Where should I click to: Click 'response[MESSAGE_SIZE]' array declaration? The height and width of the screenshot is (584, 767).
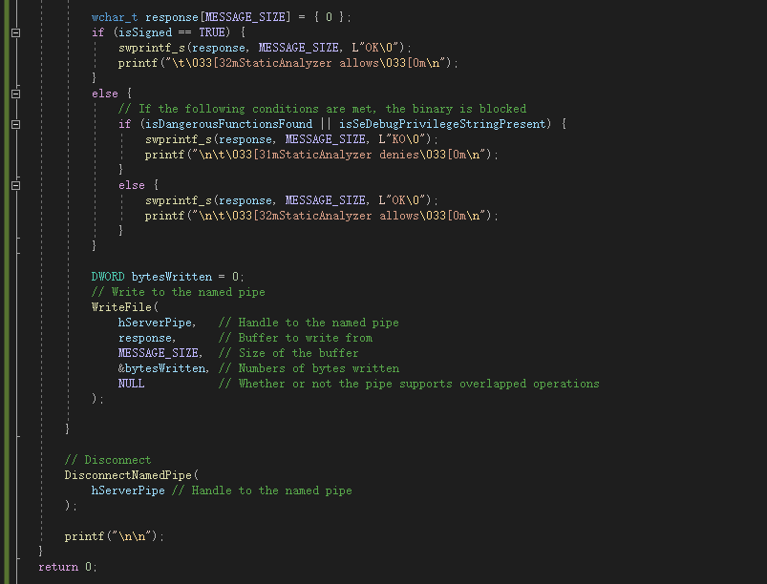click(218, 17)
